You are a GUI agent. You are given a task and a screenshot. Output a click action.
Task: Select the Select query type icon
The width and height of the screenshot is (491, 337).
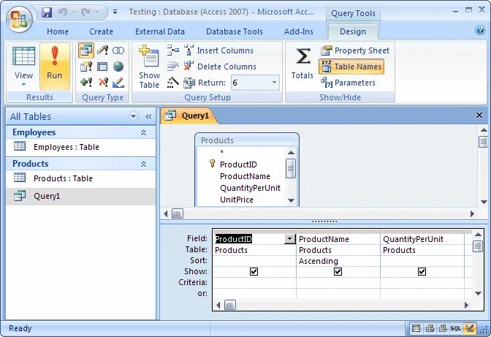(85, 50)
